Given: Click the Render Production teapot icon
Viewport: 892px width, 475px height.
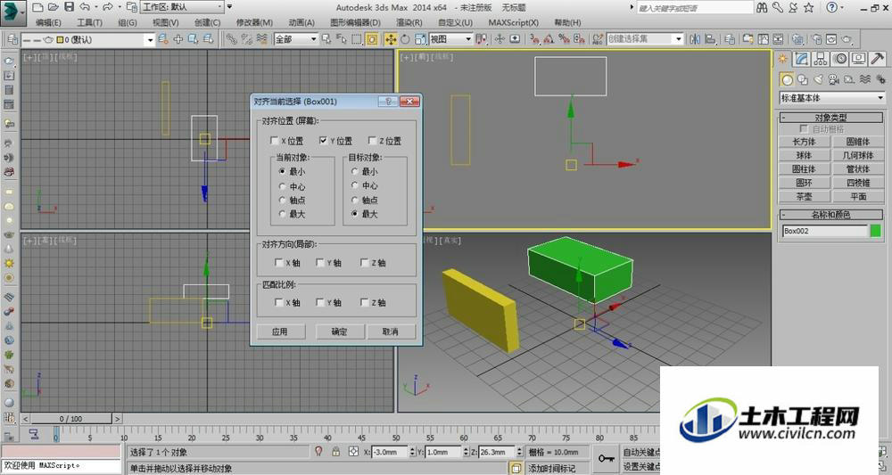Looking at the screenshot, I should pyautogui.click(x=847, y=39).
